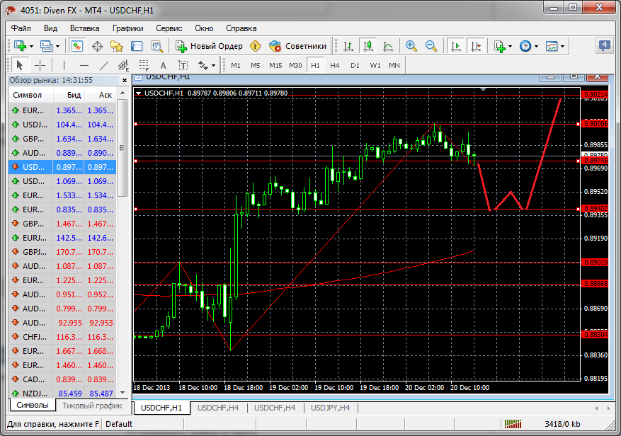Viewport: 621px width, 436px height.
Task: Click the Бид column header
Action: pyautogui.click(x=69, y=95)
